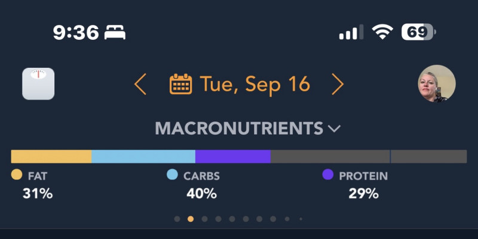Viewport: 478px width, 239px height.
Task: Tap the battery level indicator
Action: 418,32
